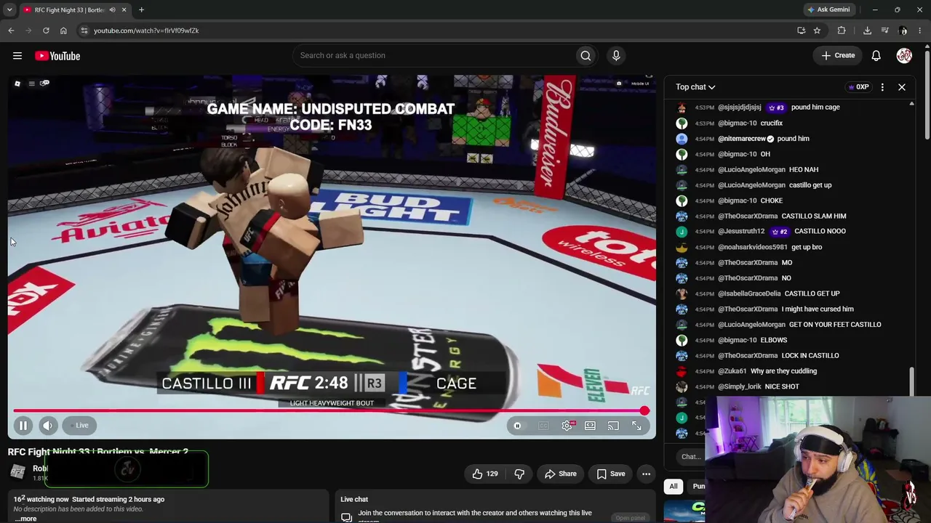Close the live chat panel
The width and height of the screenshot is (931, 523).
[x=902, y=87]
